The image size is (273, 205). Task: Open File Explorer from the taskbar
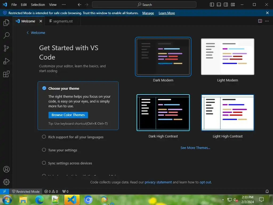click(23, 200)
